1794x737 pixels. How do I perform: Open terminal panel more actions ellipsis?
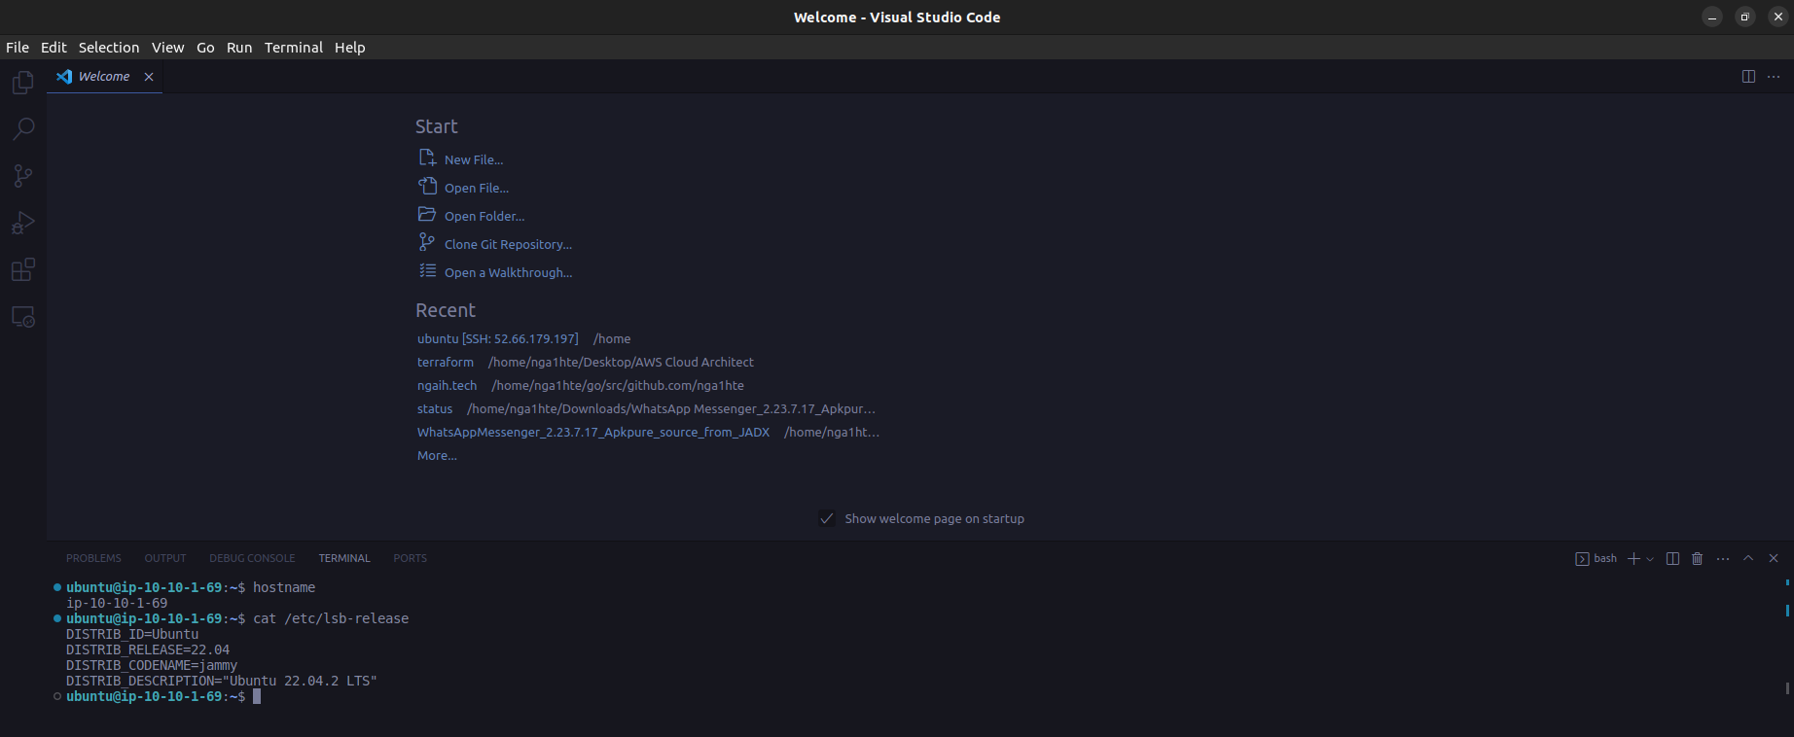click(1723, 558)
